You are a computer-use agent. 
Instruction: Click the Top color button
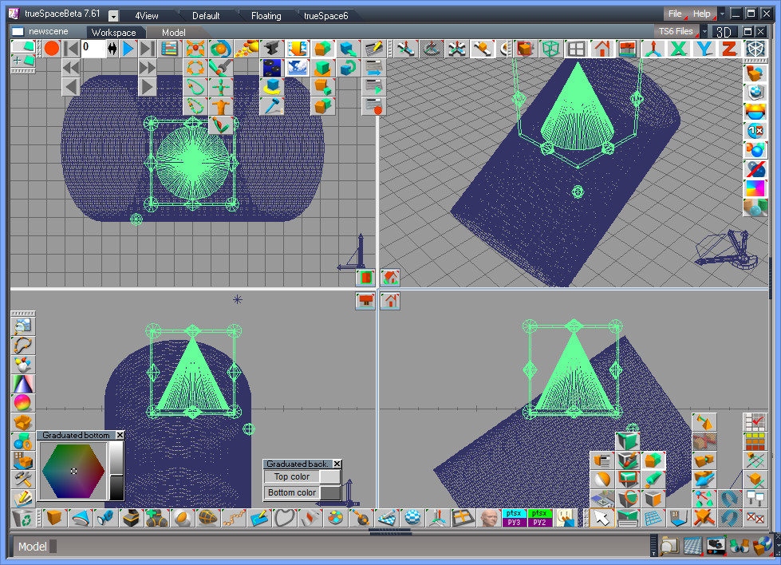click(x=292, y=476)
